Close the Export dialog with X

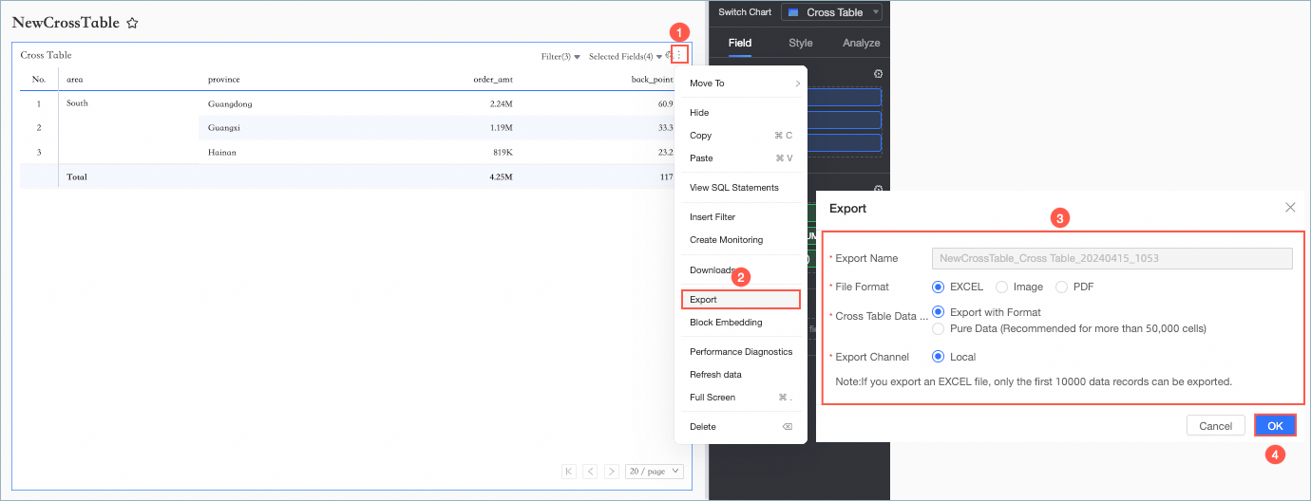pos(1289,207)
